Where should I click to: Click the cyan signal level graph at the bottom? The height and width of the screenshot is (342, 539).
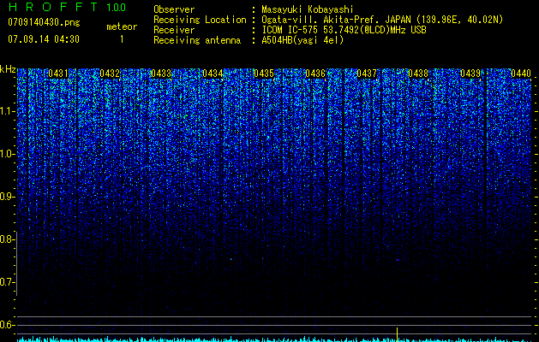pyautogui.click(x=274, y=339)
